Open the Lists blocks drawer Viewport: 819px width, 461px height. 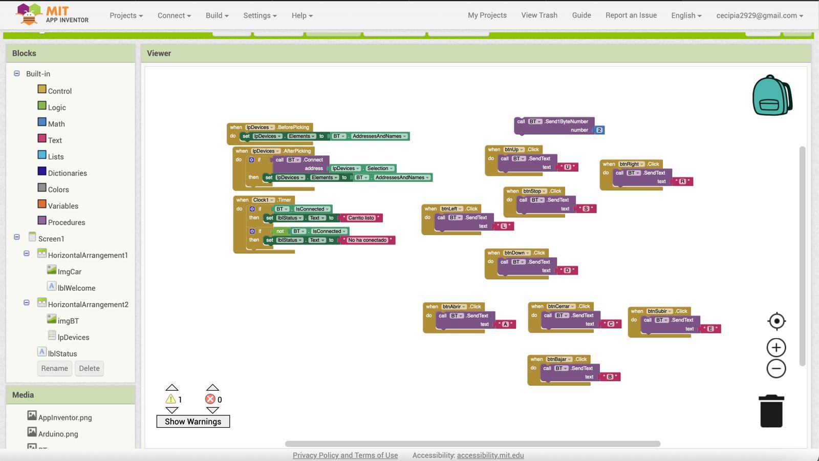tap(56, 156)
